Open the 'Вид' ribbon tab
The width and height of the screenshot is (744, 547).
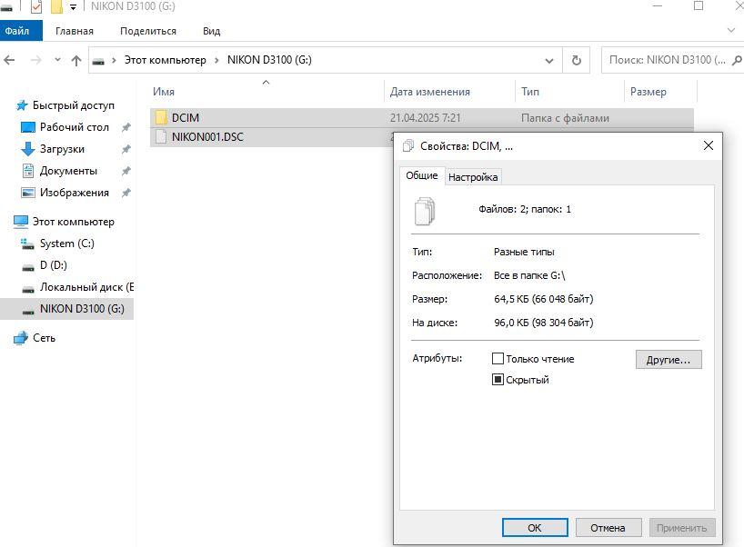[212, 31]
